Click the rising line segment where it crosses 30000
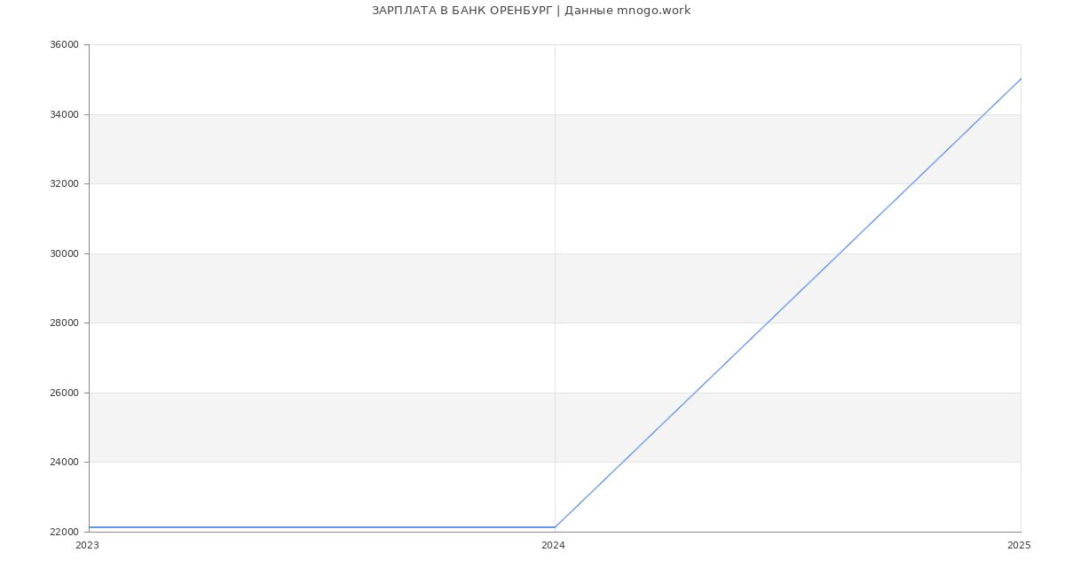 [x=839, y=253]
